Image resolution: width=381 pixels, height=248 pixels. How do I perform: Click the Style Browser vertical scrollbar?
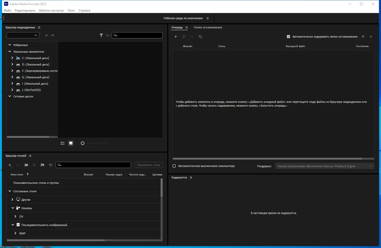pyautogui.click(x=162, y=188)
